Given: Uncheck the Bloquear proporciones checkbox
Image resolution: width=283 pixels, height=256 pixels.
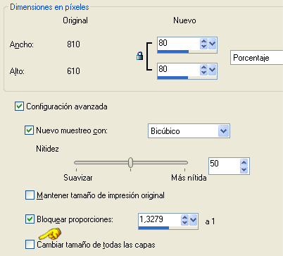Looking at the screenshot, I should click(30, 219).
